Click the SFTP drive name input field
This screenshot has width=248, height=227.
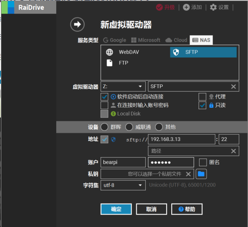[193, 86]
